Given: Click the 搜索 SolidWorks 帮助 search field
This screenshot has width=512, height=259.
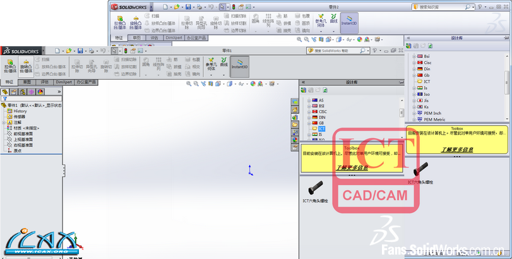Looking at the screenshot, I should tap(336, 51).
